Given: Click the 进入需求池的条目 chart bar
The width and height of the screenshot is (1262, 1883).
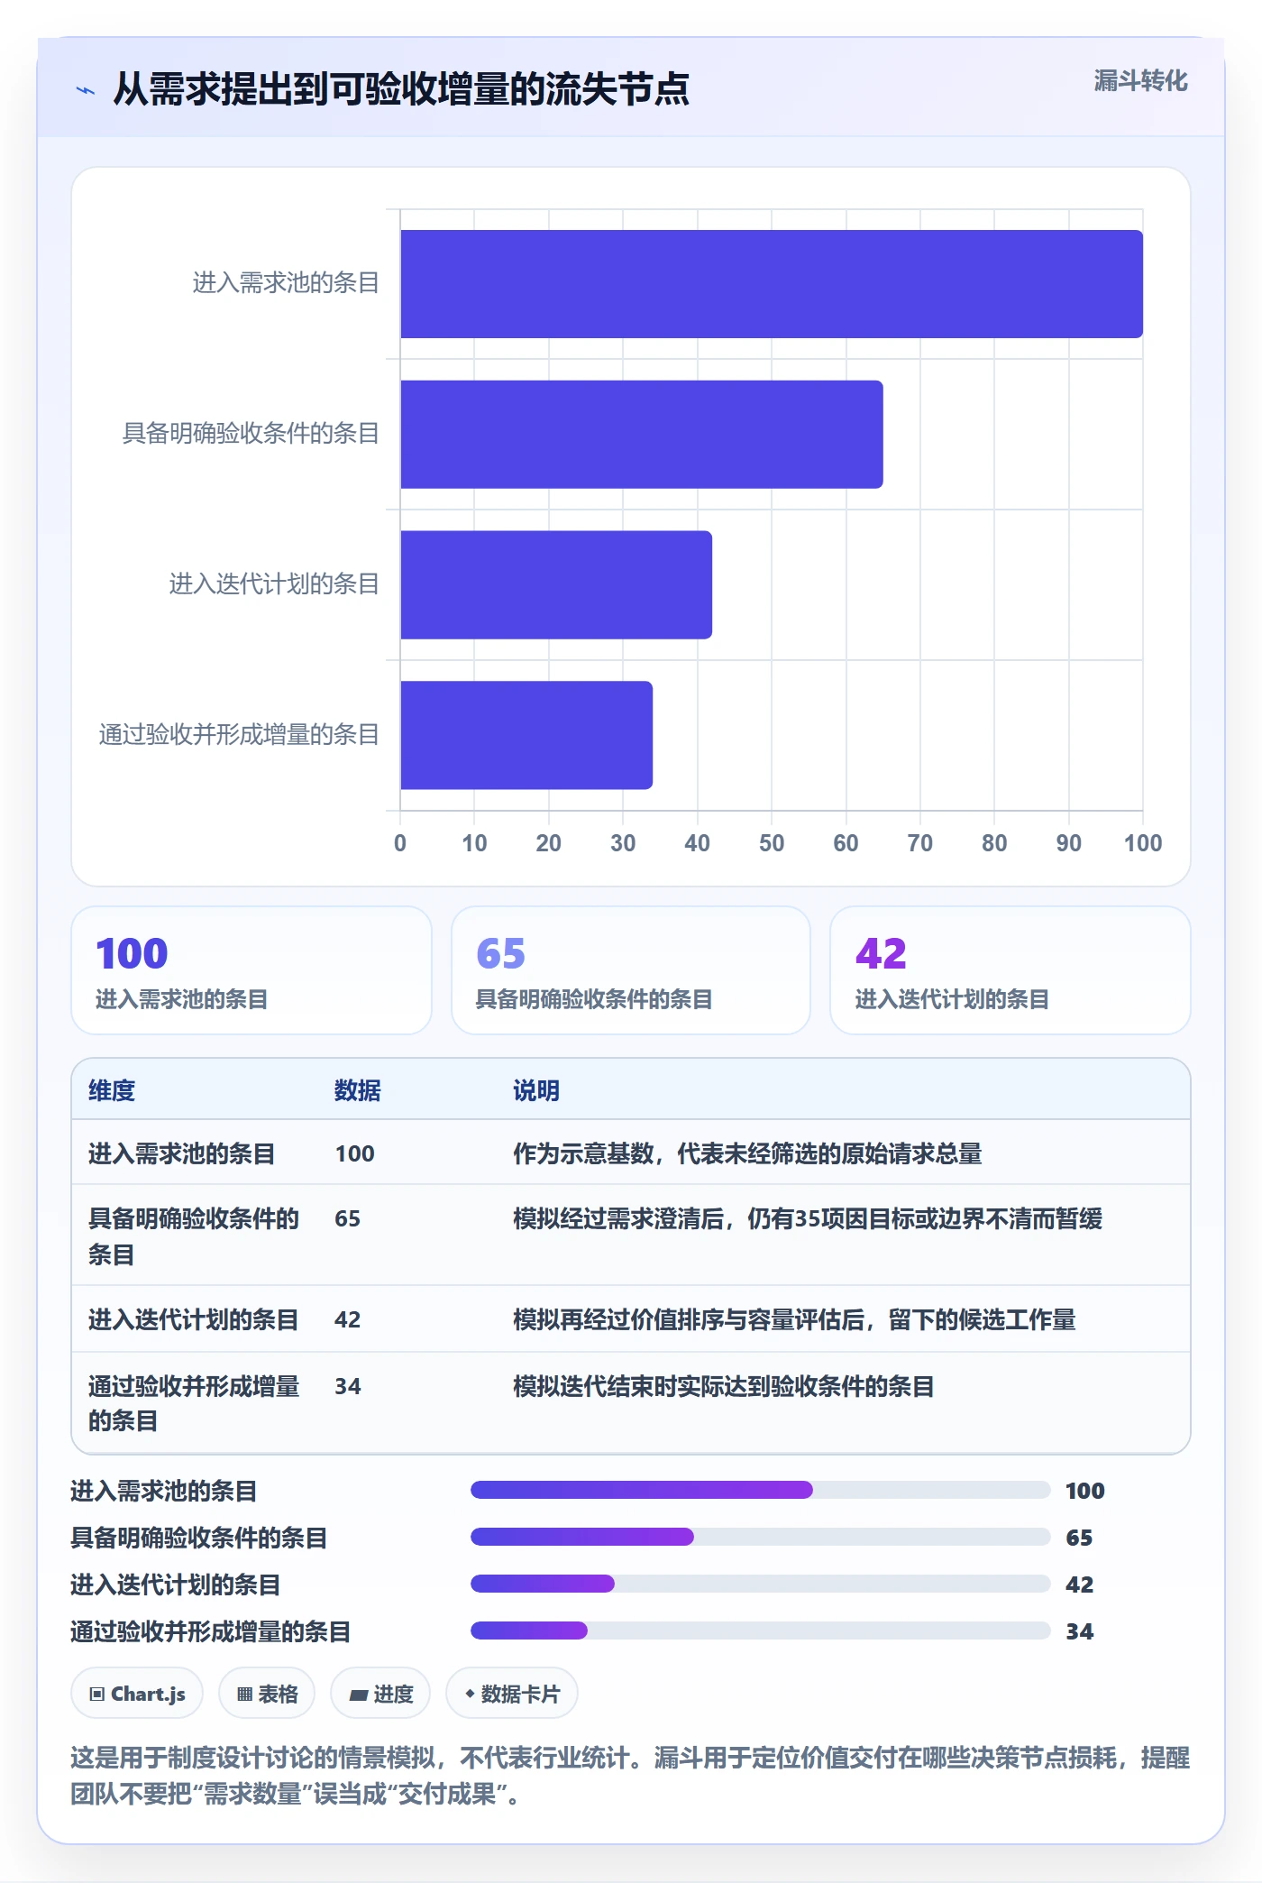Looking at the screenshot, I should point(772,284).
